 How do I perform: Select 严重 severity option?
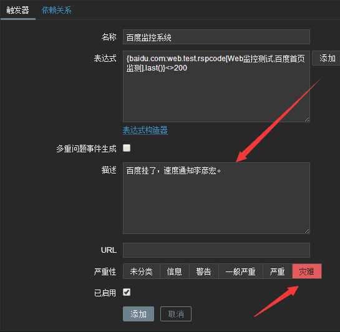pyautogui.click(x=278, y=271)
